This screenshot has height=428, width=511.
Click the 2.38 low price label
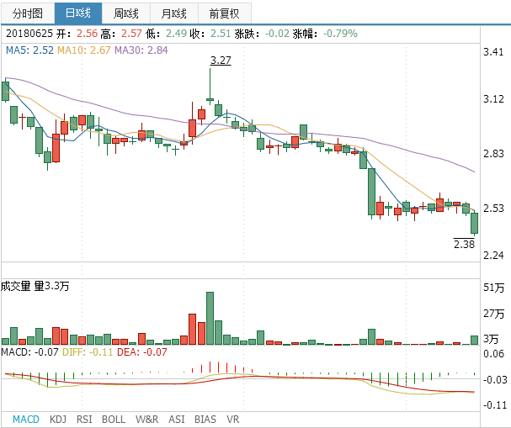click(464, 244)
